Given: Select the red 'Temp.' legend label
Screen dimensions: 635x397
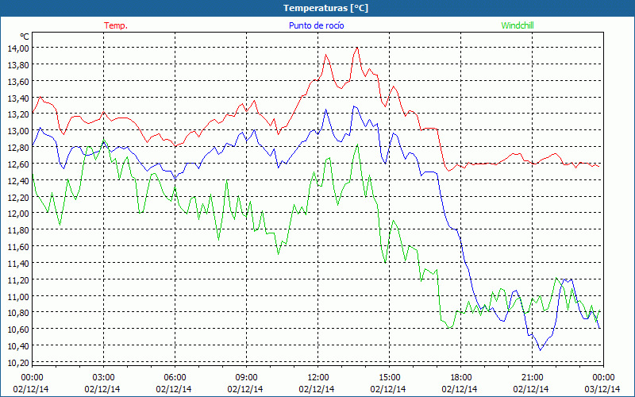Looking at the screenshot, I should click(x=116, y=25).
